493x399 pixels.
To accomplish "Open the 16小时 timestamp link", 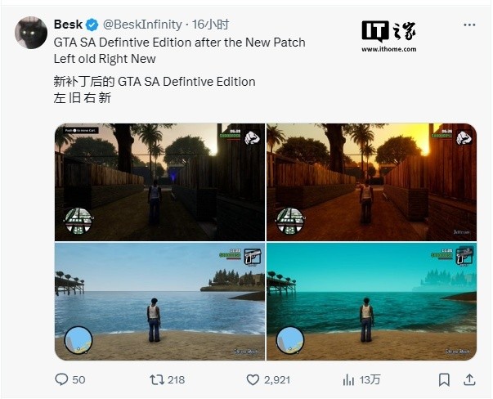I will 210,25.
